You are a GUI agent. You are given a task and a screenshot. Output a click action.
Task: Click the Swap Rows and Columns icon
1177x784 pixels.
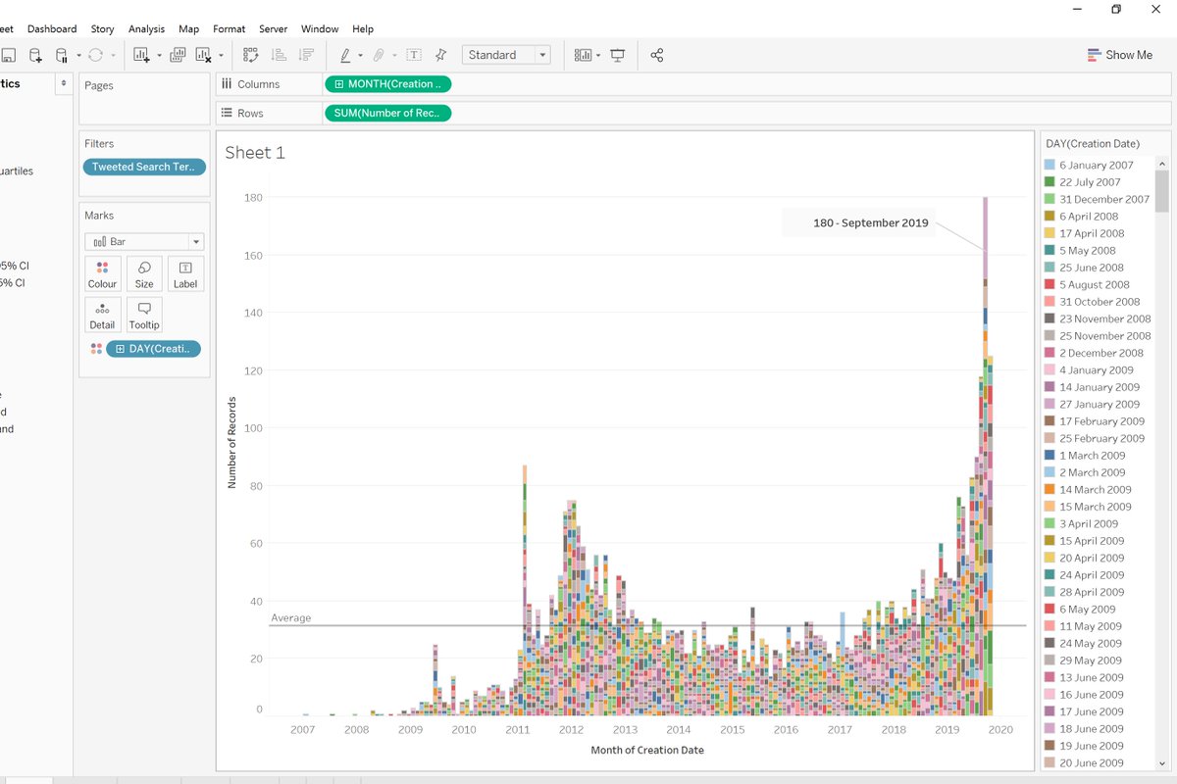tap(251, 55)
